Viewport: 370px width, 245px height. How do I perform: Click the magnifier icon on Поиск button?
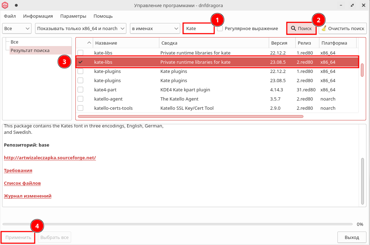pos(293,28)
